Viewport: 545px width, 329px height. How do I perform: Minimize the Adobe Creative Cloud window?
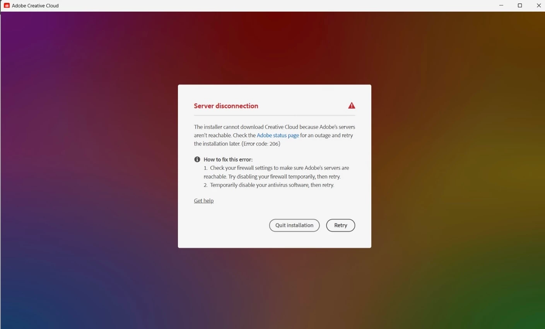pyautogui.click(x=501, y=5)
